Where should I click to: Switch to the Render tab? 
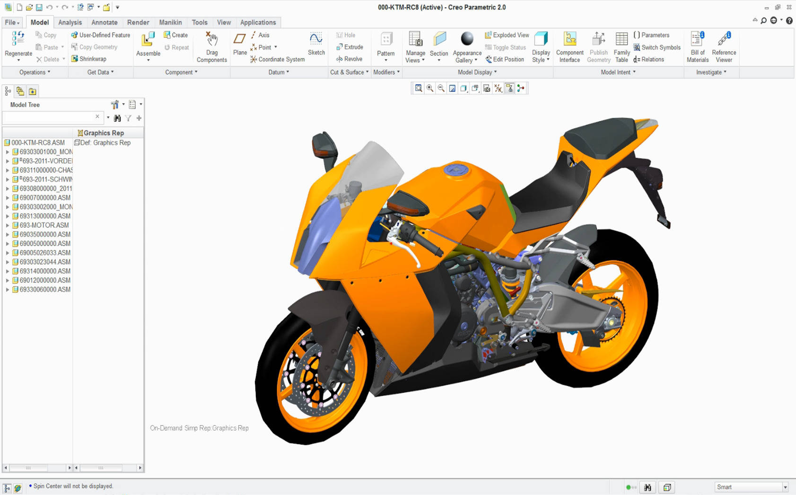tap(138, 22)
